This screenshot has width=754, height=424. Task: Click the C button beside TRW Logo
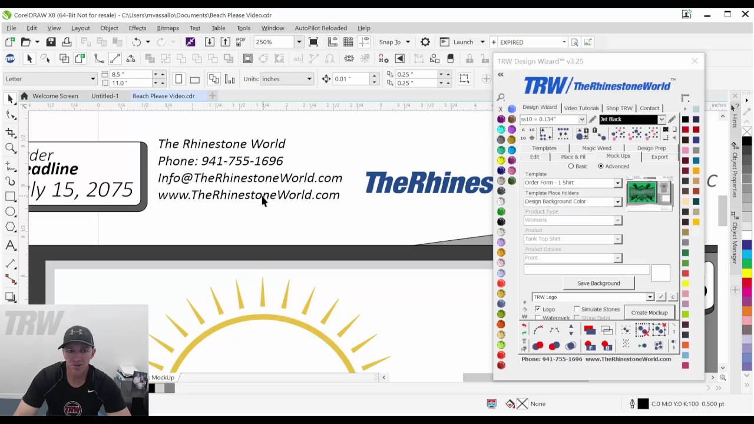[673, 297]
